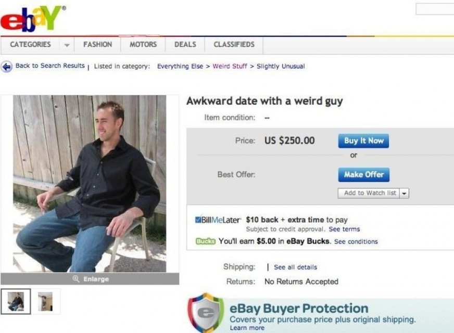The image size is (454, 333).
Task: Click the Make Offer button
Action: pos(363,175)
